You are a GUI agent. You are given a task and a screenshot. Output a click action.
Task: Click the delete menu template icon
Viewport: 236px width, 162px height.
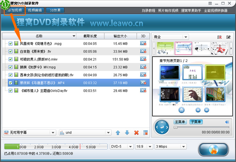(x=220, y=37)
